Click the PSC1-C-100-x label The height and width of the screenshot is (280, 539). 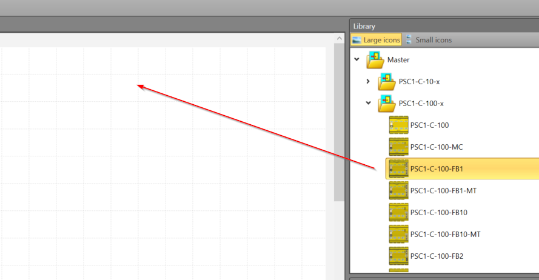pos(421,104)
